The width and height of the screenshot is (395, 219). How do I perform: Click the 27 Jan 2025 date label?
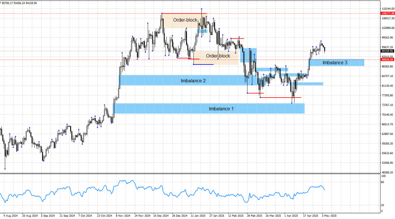217,216
